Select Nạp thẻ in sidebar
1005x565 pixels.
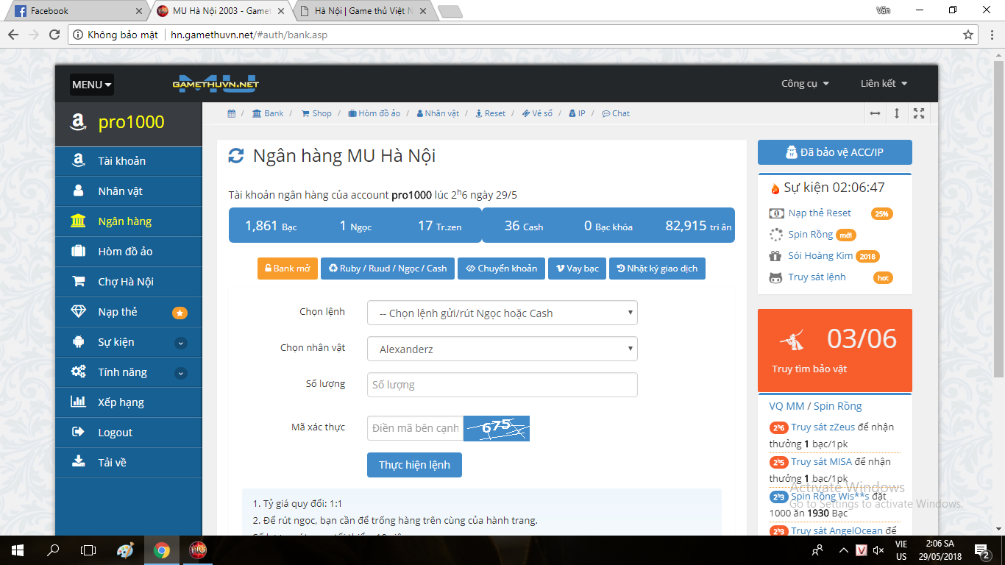tap(129, 312)
